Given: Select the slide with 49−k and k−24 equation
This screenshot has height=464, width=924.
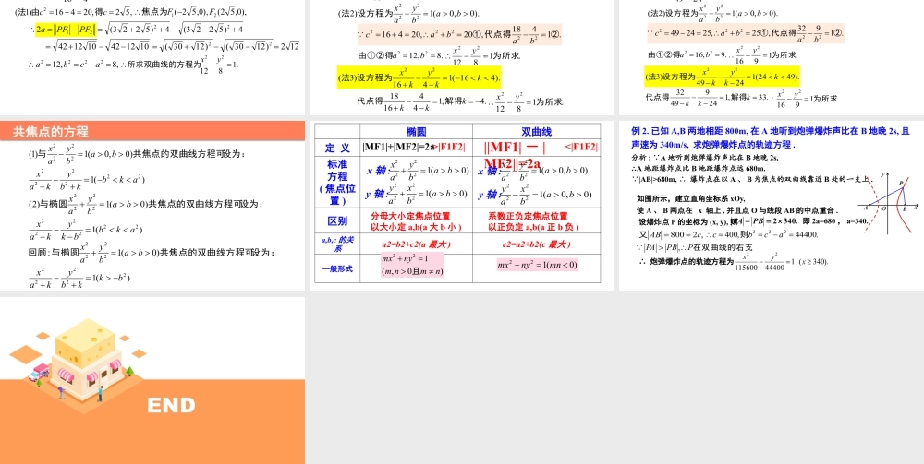Looking at the screenshot, I should point(772,57).
